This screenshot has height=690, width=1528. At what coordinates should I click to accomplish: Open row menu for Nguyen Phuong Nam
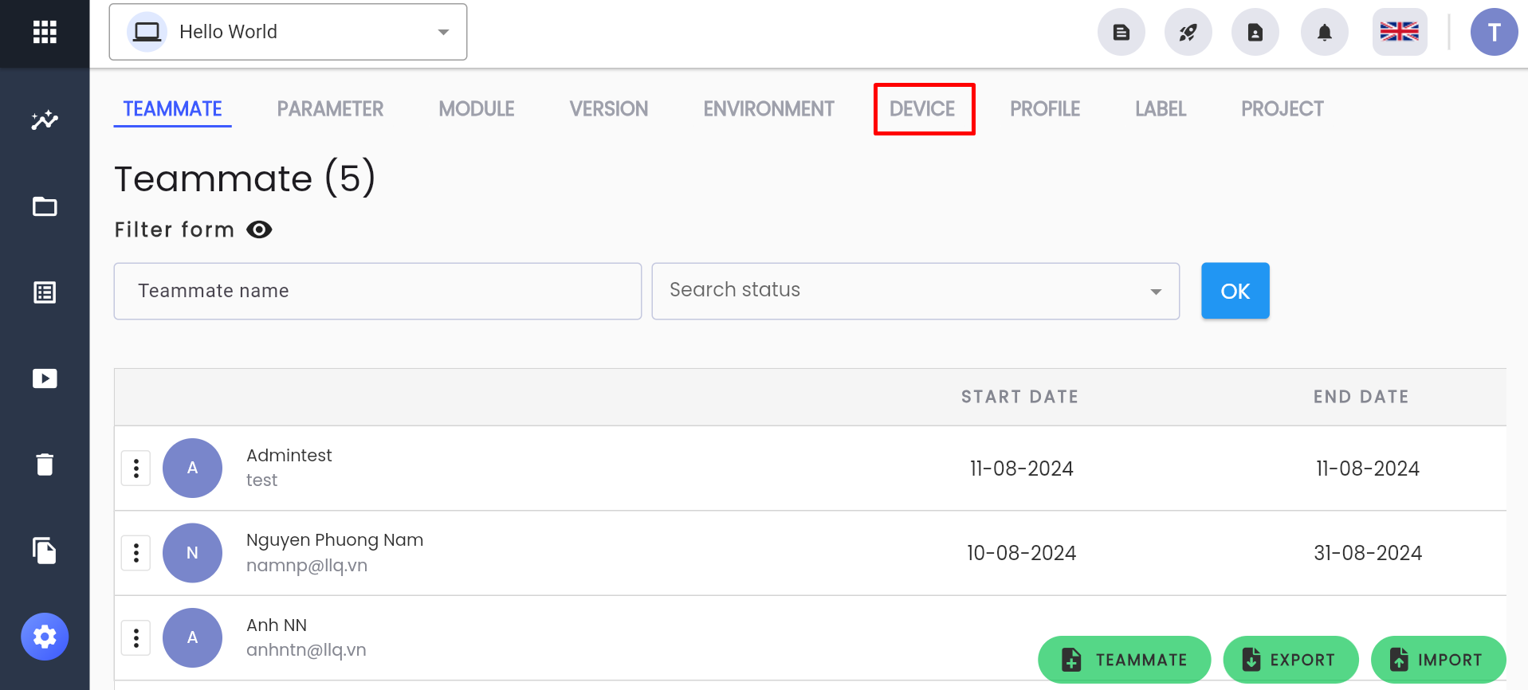click(136, 553)
